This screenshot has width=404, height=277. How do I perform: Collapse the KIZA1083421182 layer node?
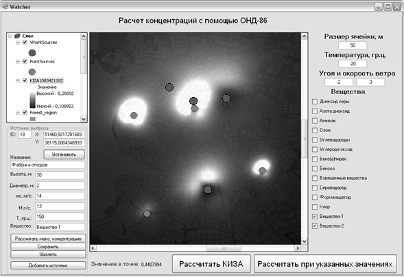[18, 80]
